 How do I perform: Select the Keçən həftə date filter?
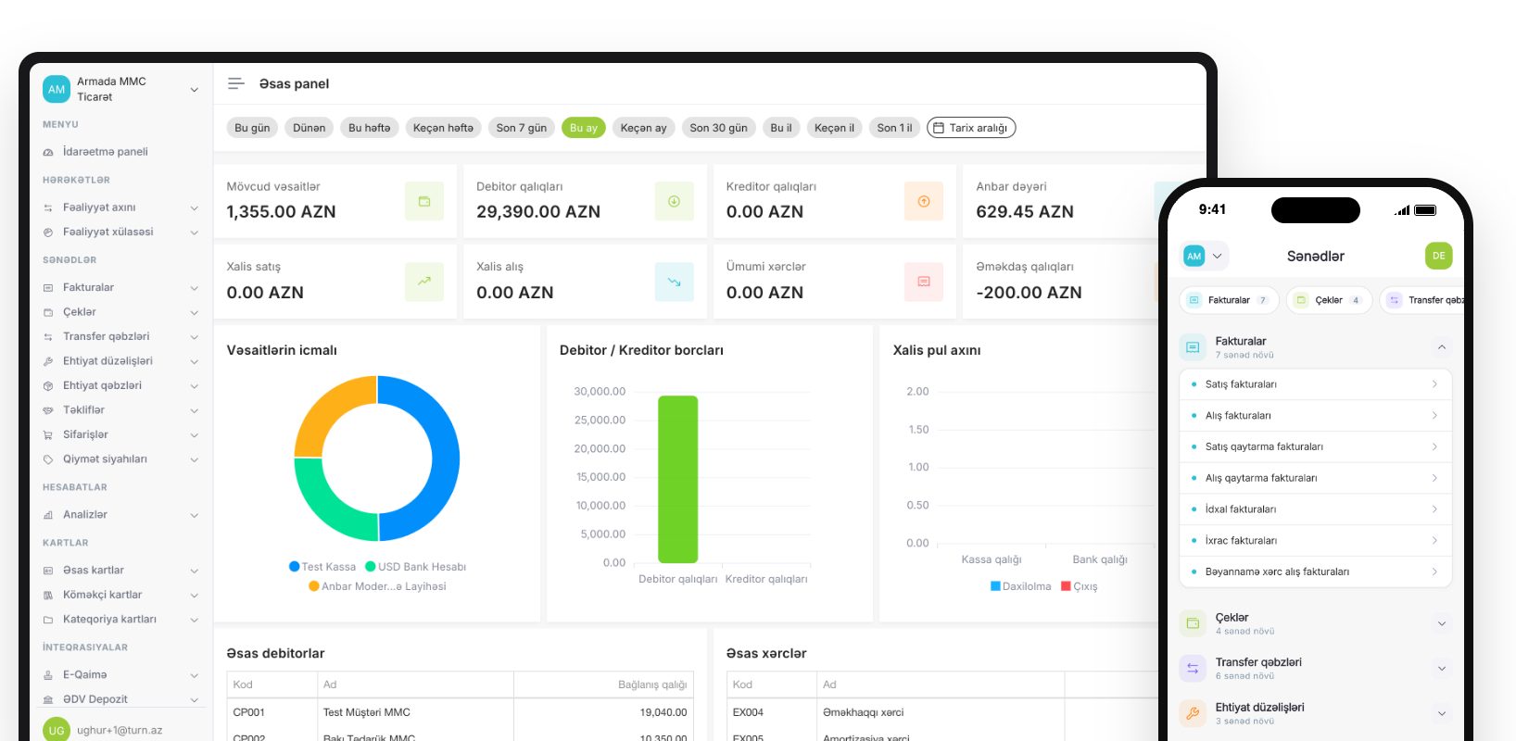(443, 128)
